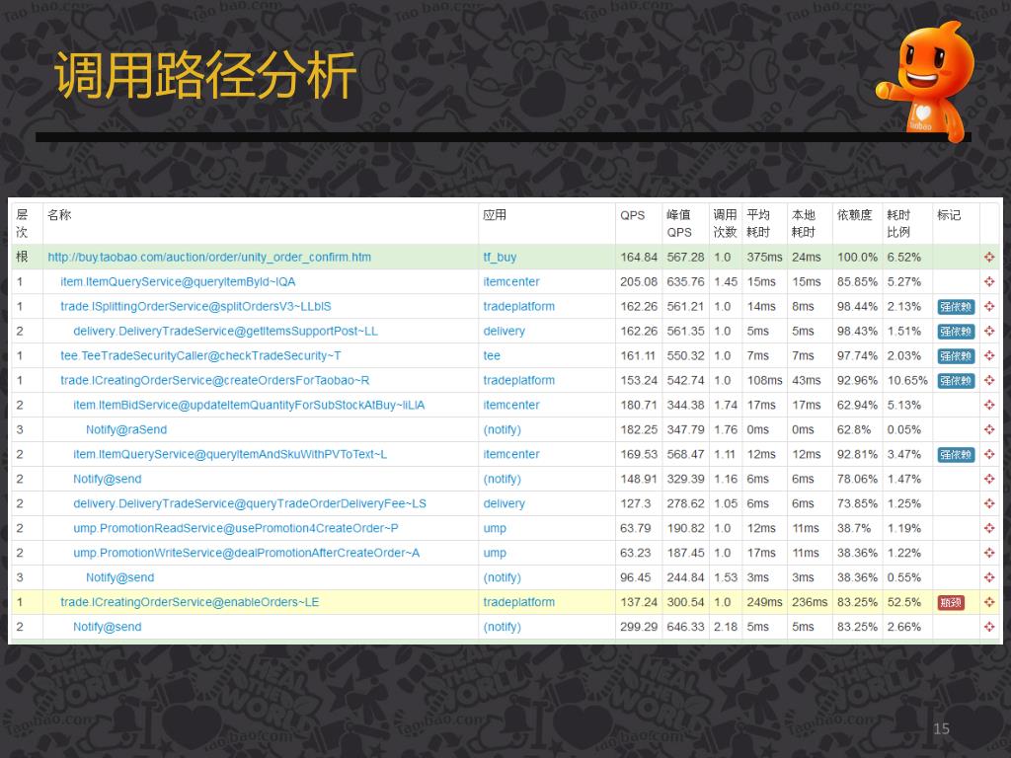
Task: Open itemcenter link in queryItemById row
Action: 511,281
